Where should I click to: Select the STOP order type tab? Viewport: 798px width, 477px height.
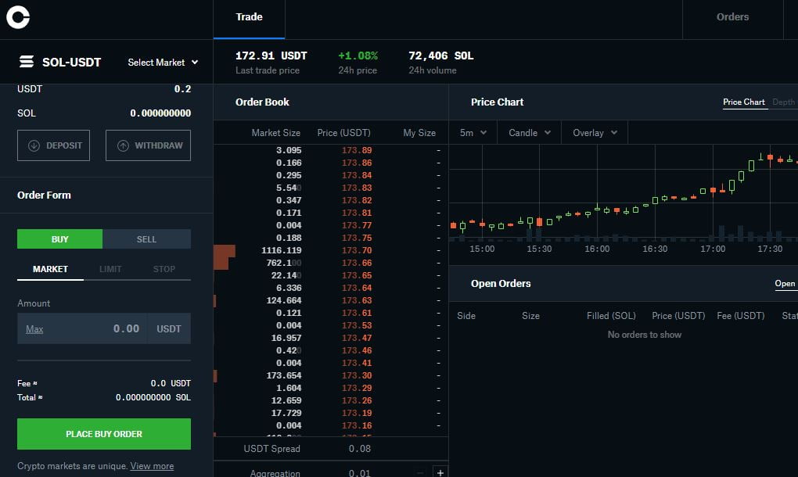164,269
